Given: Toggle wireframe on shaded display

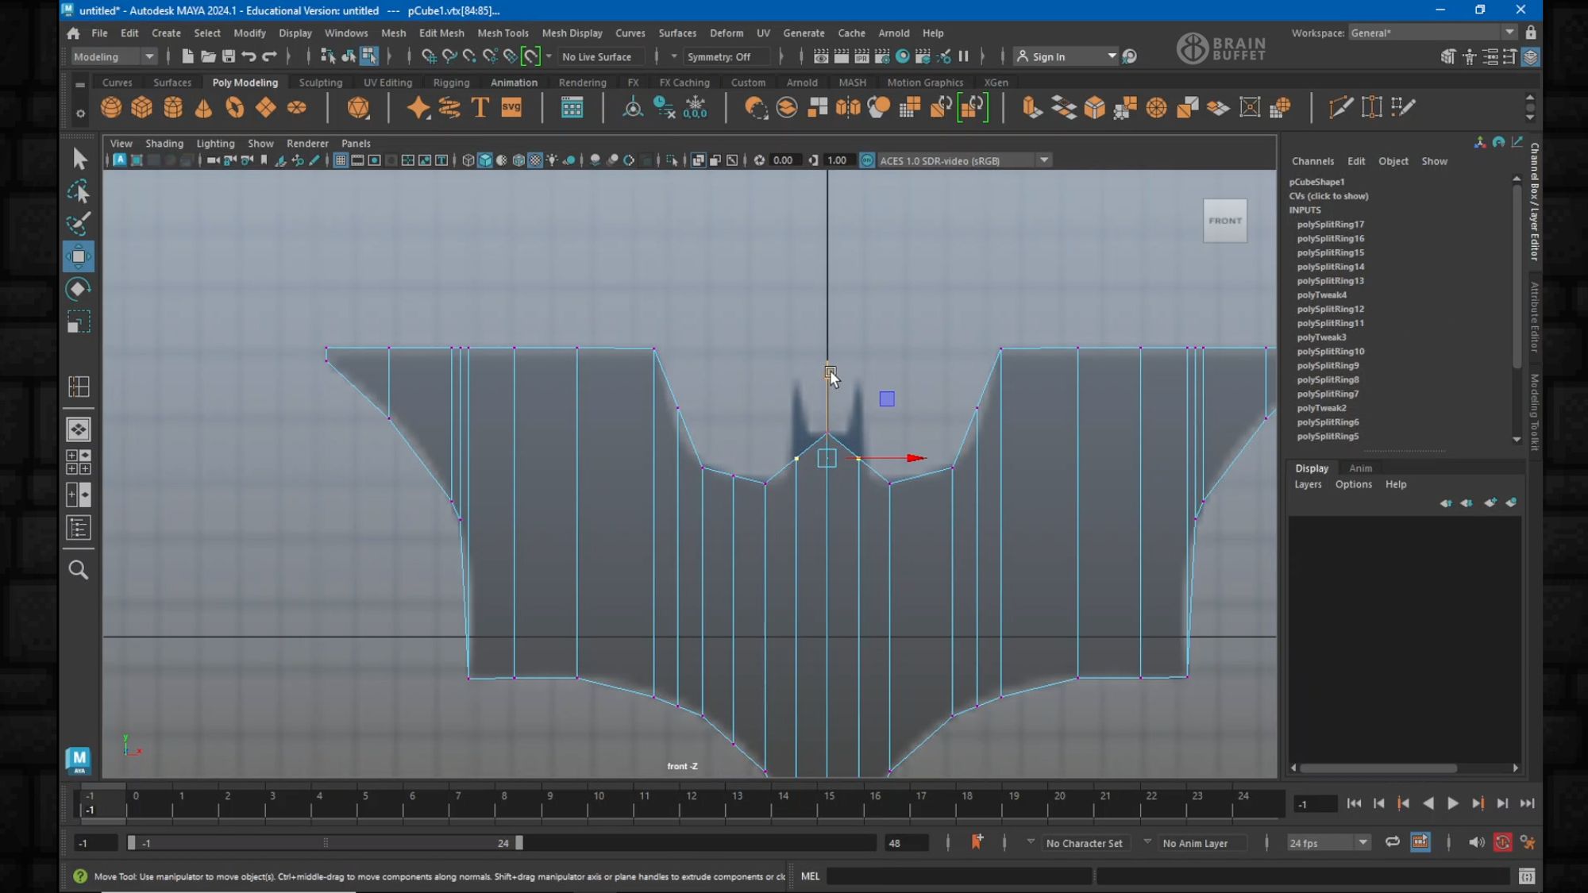Looking at the screenshot, I should (x=518, y=160).
